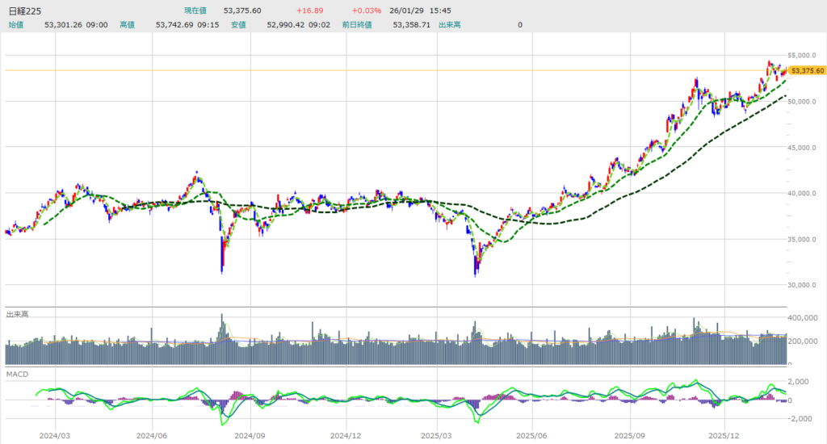
Task: Select the 高値 high price label
Action: click(x=127, y=25)
